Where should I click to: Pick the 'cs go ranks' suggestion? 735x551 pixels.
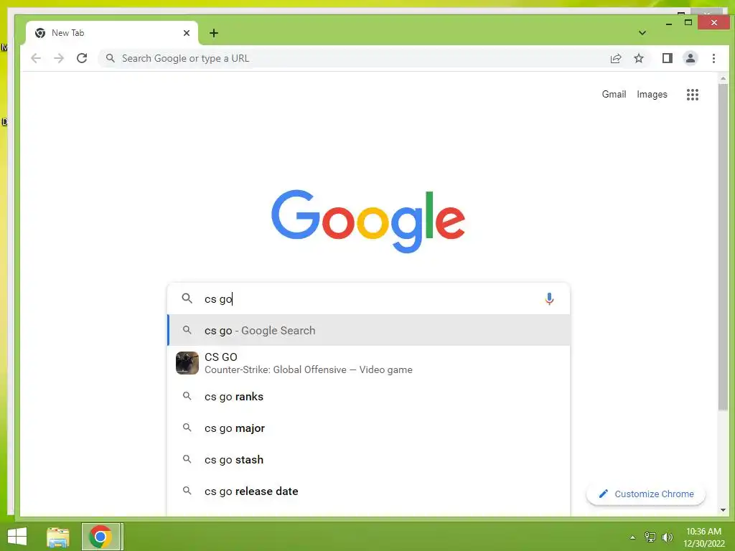click(369, 396)
